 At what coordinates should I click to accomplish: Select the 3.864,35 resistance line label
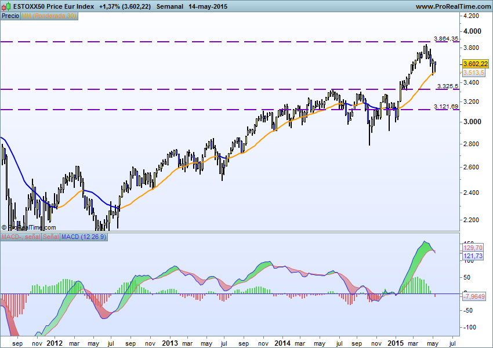[447, 38]
